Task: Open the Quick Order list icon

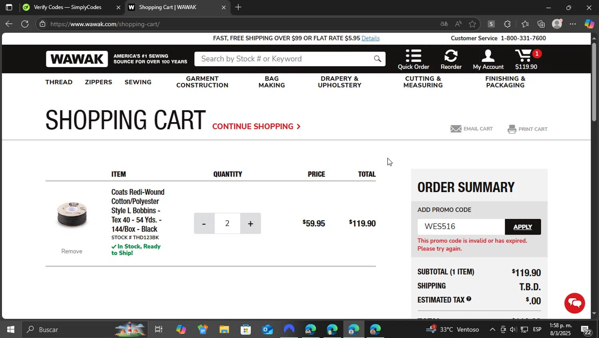Action: [413, 55]
